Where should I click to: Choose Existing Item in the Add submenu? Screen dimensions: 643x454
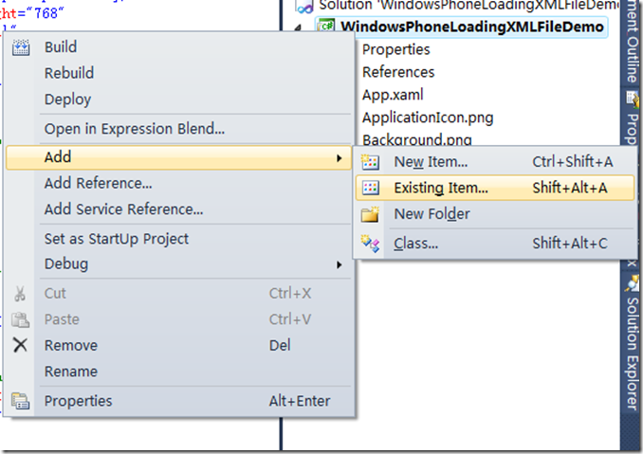tap(494, 188)
